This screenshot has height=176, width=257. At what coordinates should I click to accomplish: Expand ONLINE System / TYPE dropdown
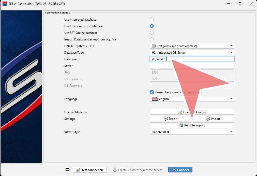pyautogui.click(x=192, y=46)
